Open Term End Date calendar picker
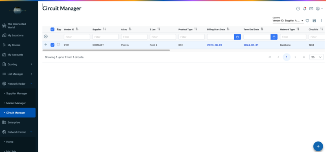This screenshot has height=152, width=326. (274, 37)
